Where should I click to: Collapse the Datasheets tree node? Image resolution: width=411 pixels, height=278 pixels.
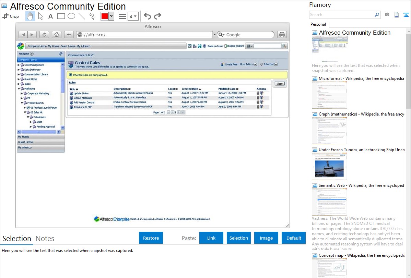28,117
